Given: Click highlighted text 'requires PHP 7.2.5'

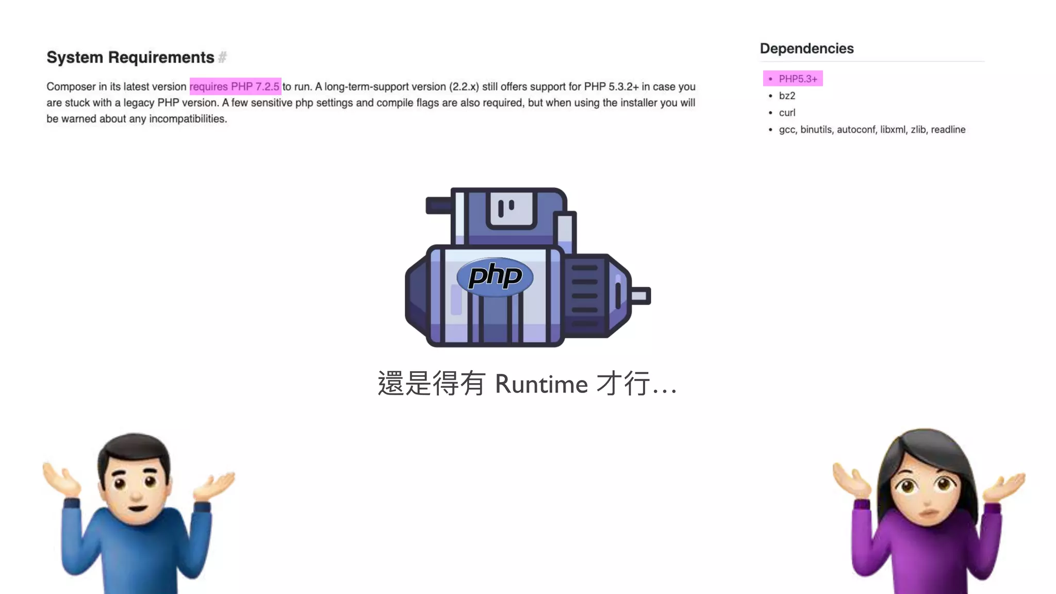Looking at the screenshot, I should point(235,87).
